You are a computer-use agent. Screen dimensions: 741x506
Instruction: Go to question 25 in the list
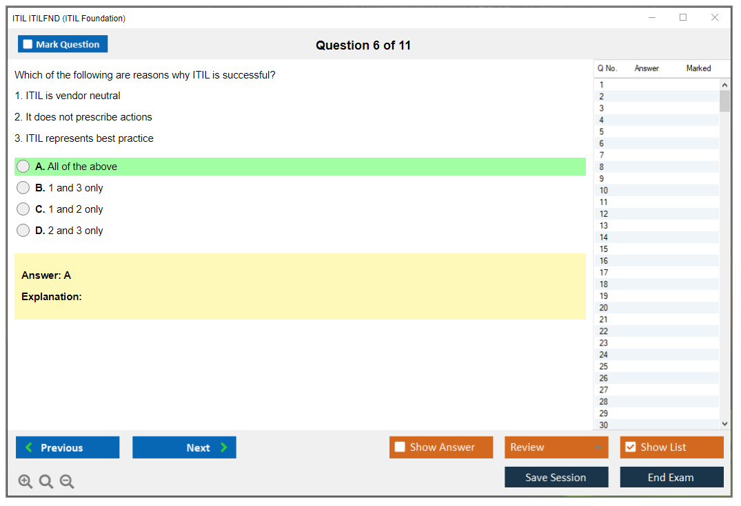[x=604, y=366]
